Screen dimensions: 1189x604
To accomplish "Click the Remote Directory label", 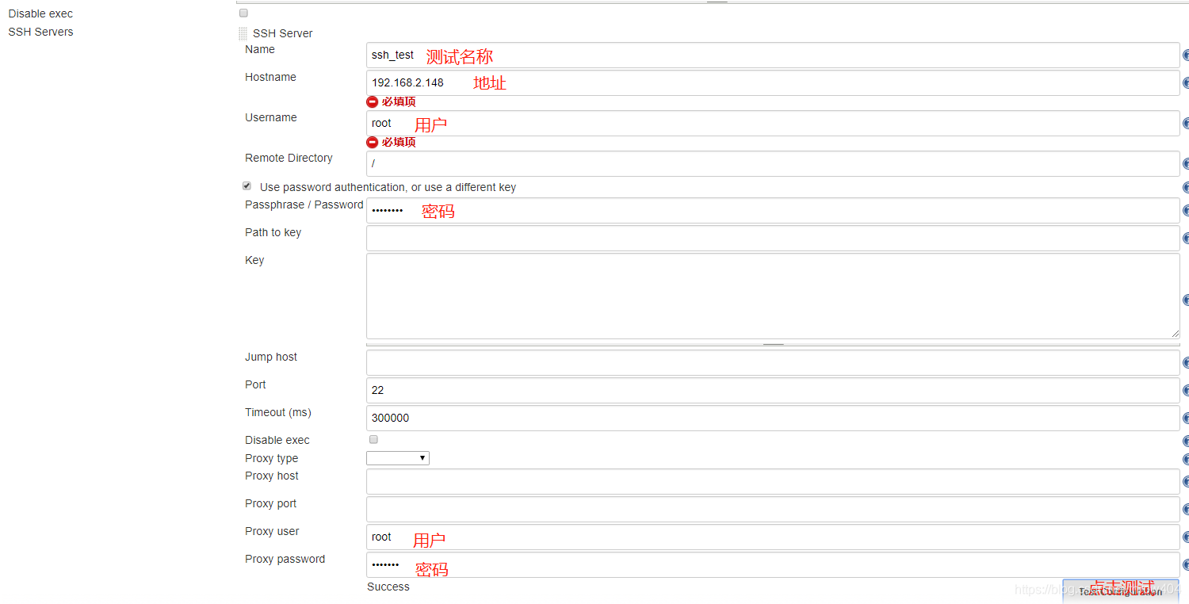I will 289,158.
